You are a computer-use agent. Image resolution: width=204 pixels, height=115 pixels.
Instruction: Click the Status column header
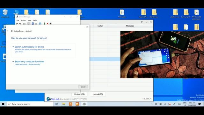pyautogui.click(x=100, y=26)
